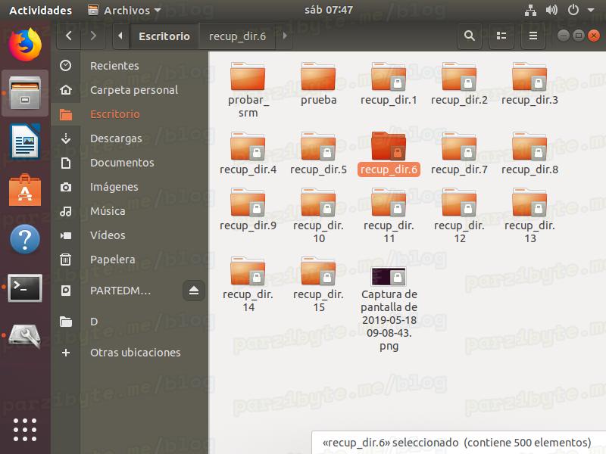Viewport: 606px width, 454px height.
Task: Click the search icon in the toolbar
Action: click(x=469, y=36)
